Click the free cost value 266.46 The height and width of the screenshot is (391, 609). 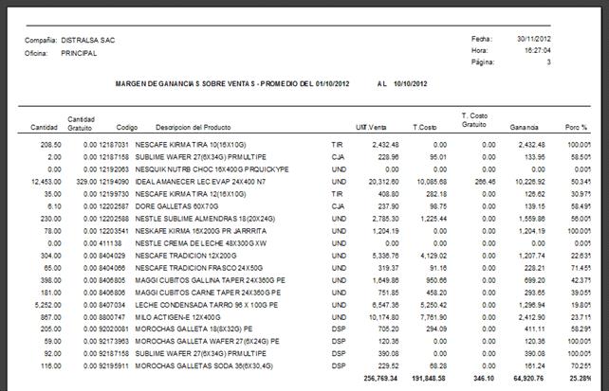pos(485,182)
